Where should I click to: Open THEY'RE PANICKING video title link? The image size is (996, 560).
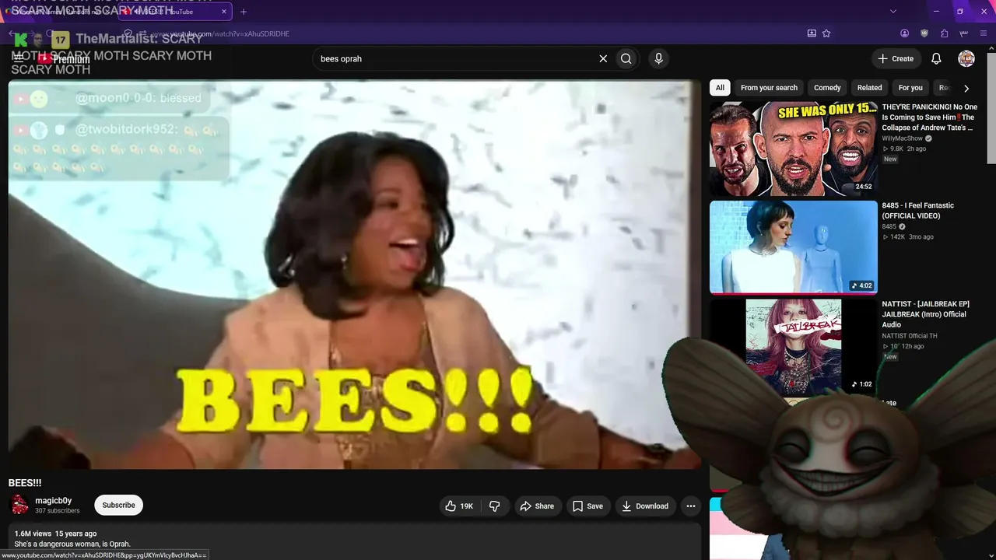click(x=930, y=117)
